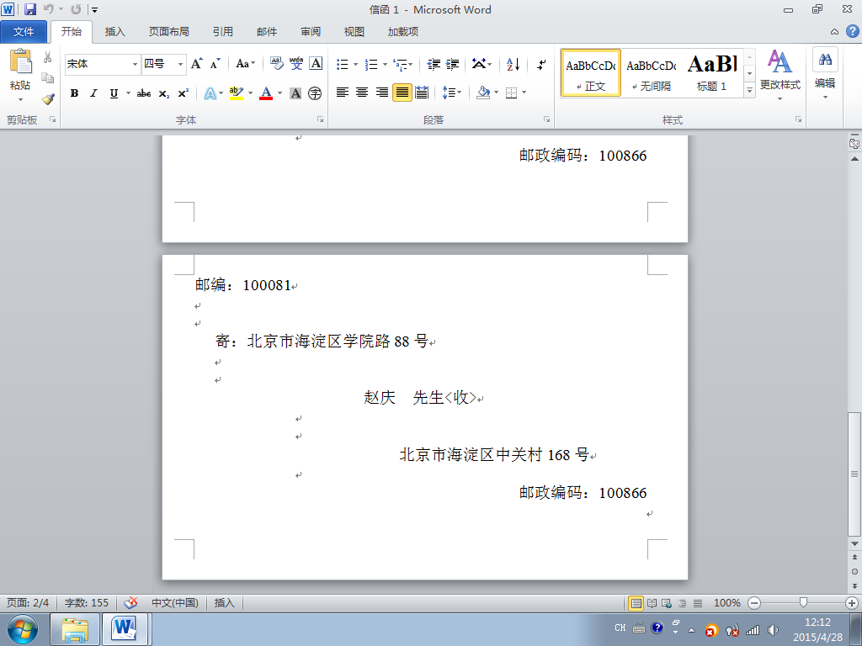
Task: Click the Paste clipboard icon
Action: point(20,61)
